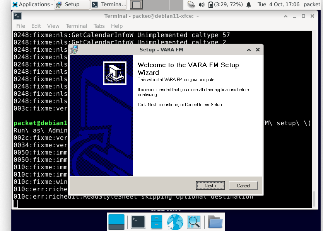Click 'Welcome to the VARA FM Setup Wizard' heading

point(188,69)
